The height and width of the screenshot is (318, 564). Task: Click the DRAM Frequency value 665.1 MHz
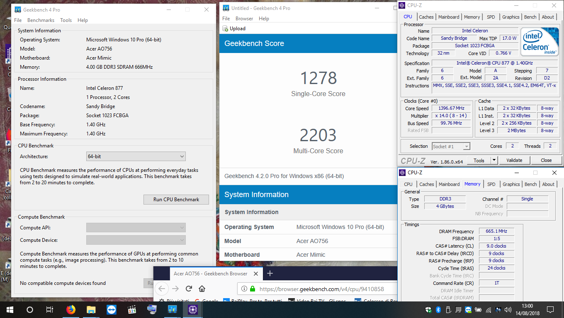point(496,231)
